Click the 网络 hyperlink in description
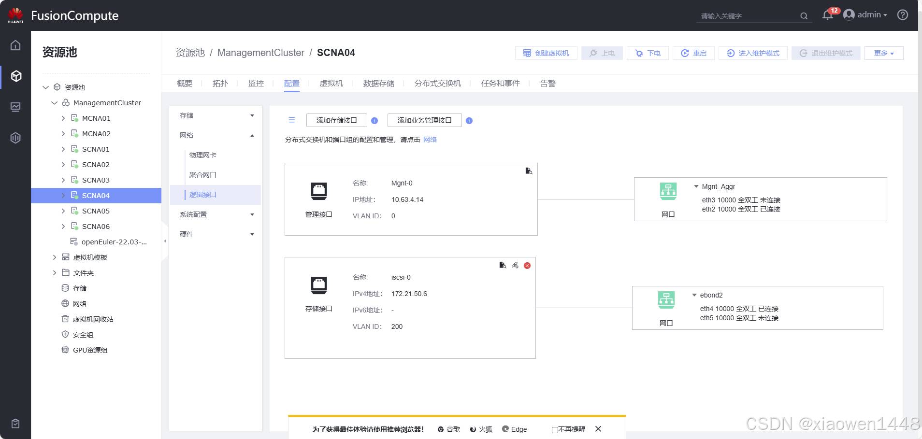Screen dimensions: 922x439 point(430,140)
